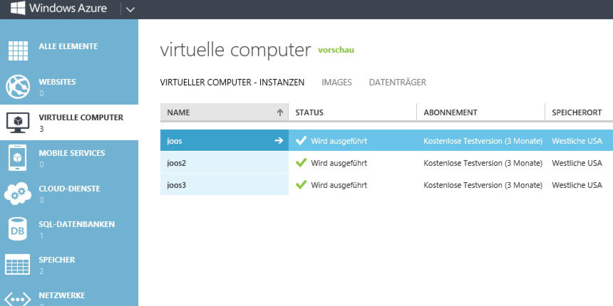The height and width of the screenshot is (306, 613).
Task: Click Westliche USA location for joos3
Action: pyautogui.click(x=577, y=185)
